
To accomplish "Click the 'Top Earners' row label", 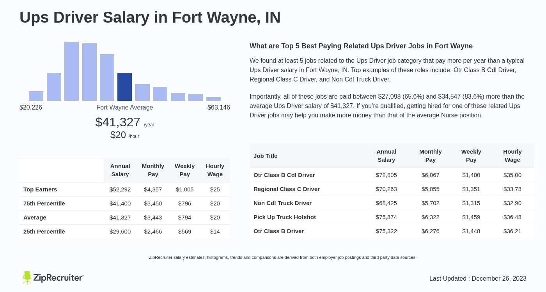I will [x=40, y=189].
